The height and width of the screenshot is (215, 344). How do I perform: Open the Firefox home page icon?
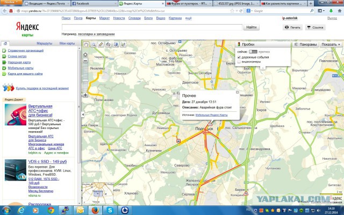pos(340,11)
